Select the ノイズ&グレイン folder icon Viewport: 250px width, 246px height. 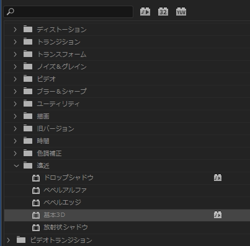point(28,66)
